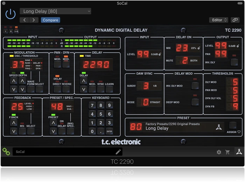
Task: Click the PAN MOD threshold value
Action: (232, 90)
